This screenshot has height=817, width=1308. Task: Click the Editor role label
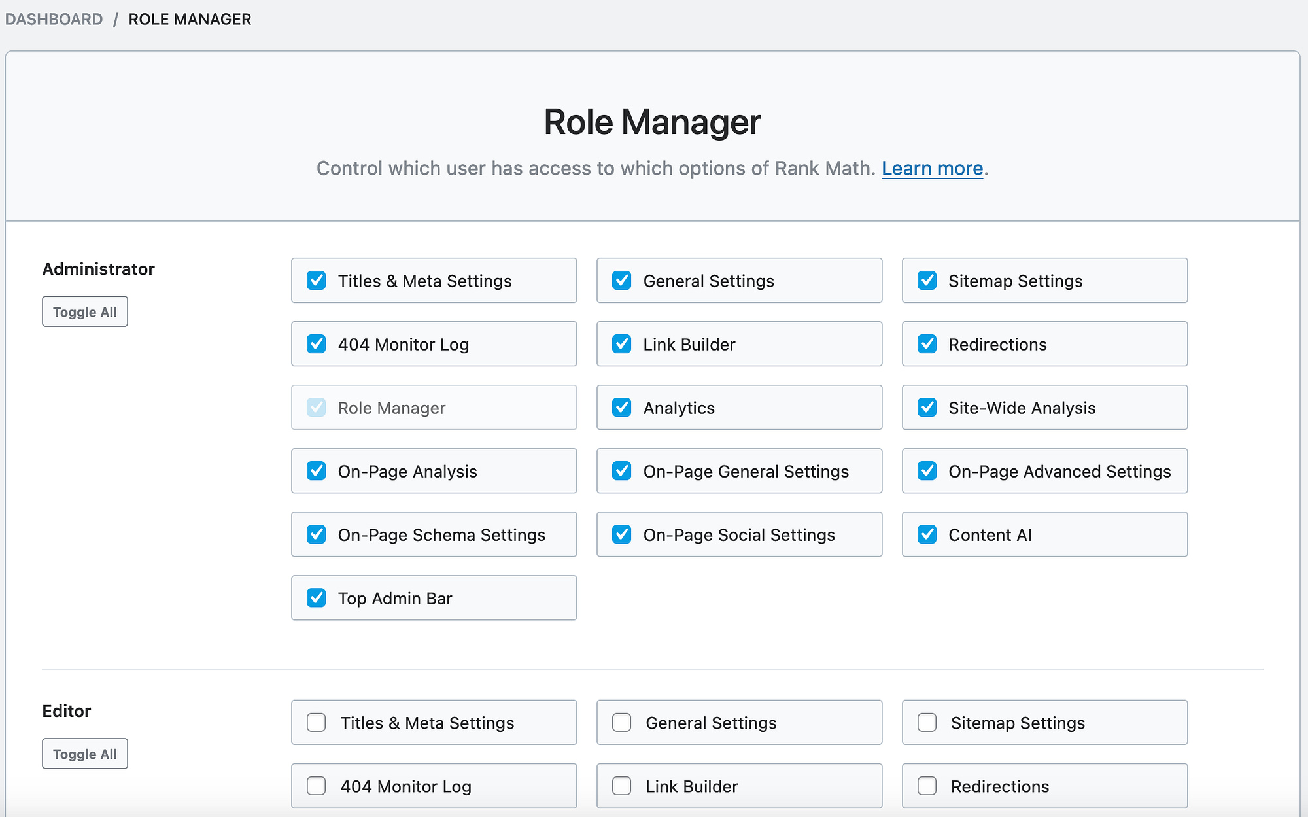(x=67, y=711)
